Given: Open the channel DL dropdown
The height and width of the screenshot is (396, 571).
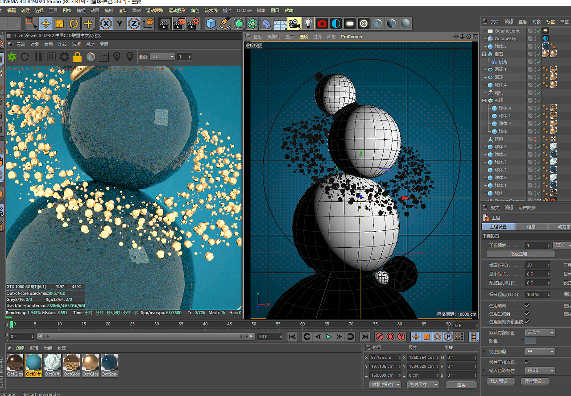Looking at the screenshot, I should click(162, 57).
